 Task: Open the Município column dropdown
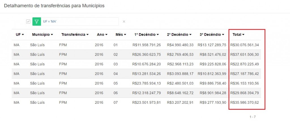click(x=42, y=35)
